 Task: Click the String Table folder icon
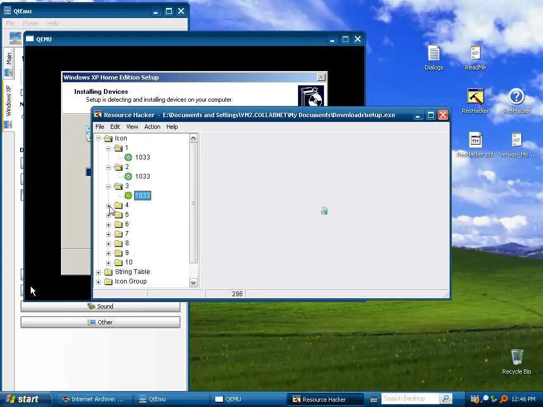point(108,272)
